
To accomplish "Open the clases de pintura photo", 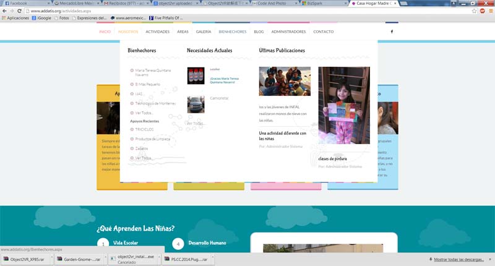I will [343, 105].
